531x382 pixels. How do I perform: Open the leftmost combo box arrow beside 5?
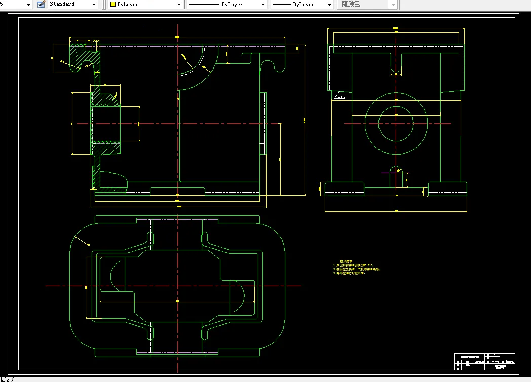(x=28, y=5)
